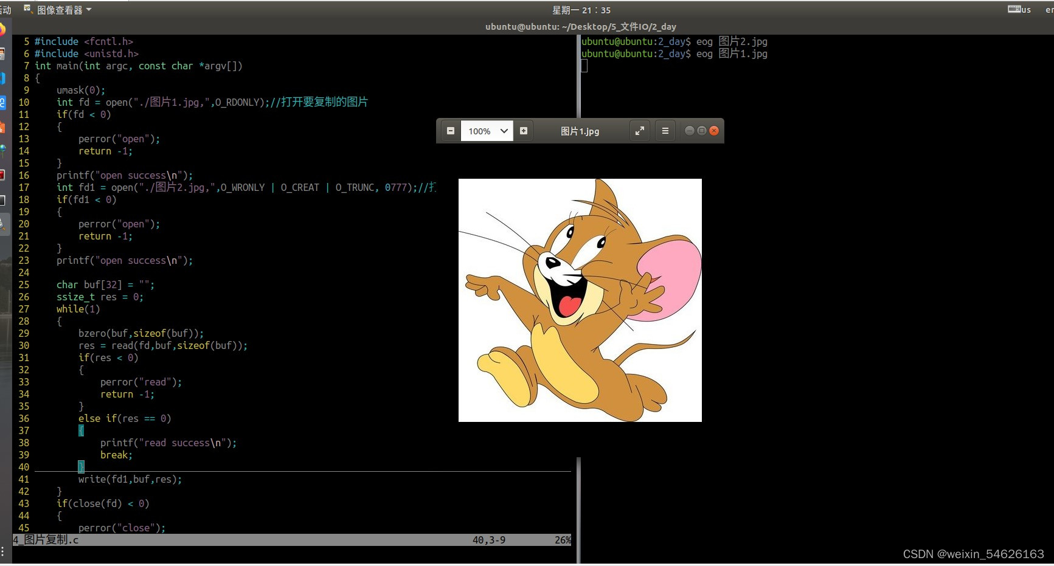Click the bzero(buf,sizeof(buf)); line
The width and height of the screenshot is (1054, 566).
click(141, 333)
